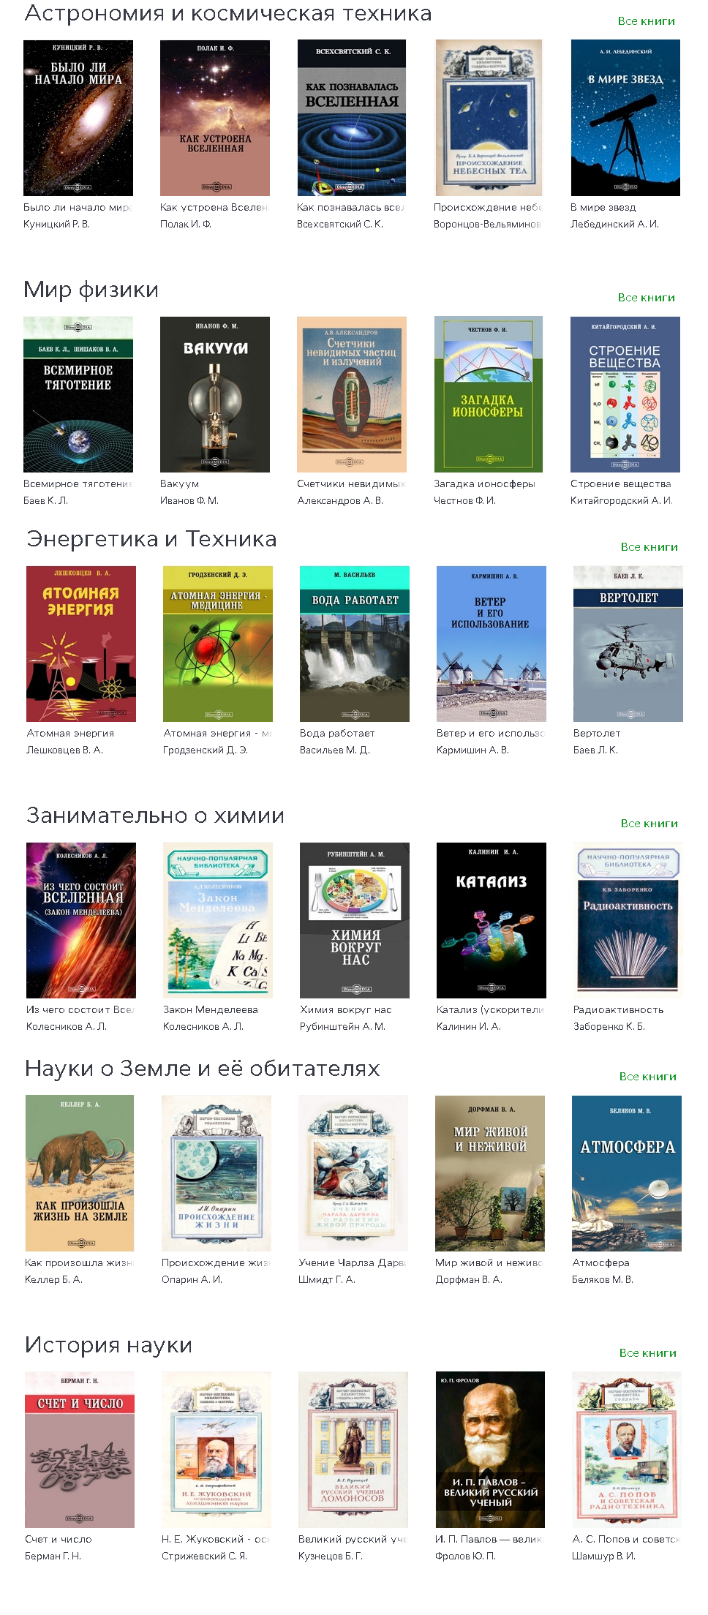Screen dimensions: 708x1615
Task: Open the book title link 'Вода работает'
Action: tap(337, 733)
